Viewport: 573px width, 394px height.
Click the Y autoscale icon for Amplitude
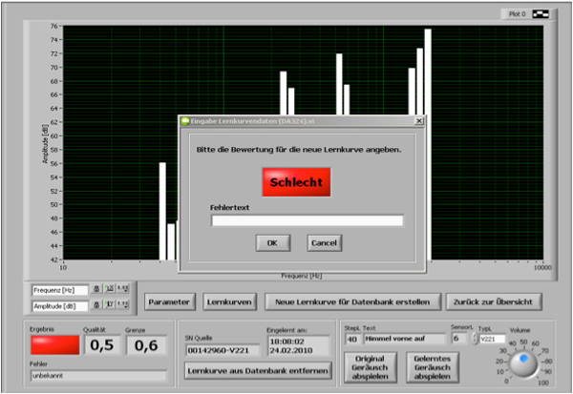tap(109, 305)
